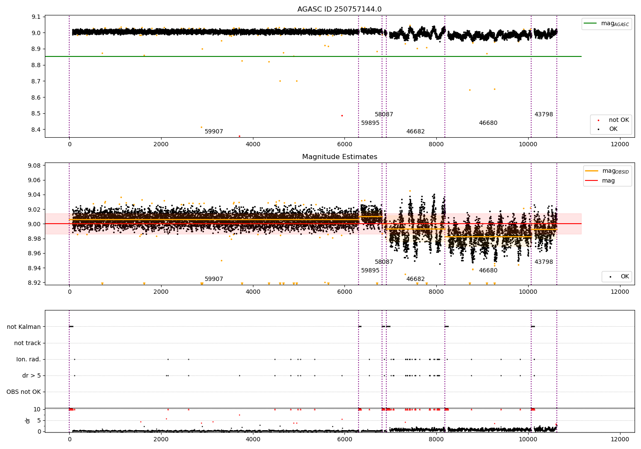Click obsid label 46682 in top plot
641x449 pixels.
(415, 132)
